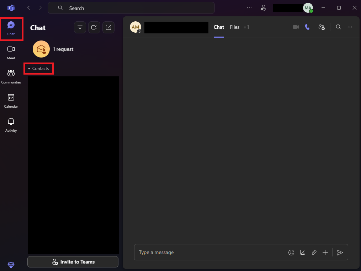Open the Activity notifications

click(x=11, y=125)
